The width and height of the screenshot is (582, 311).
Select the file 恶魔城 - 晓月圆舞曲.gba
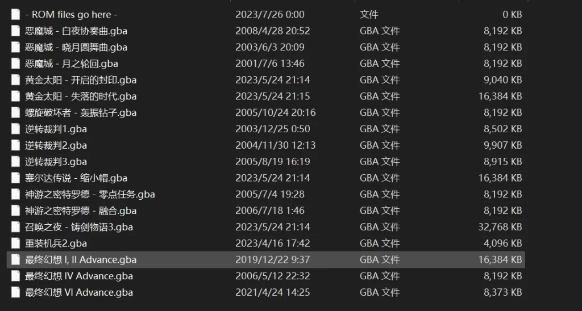(76, 47)
